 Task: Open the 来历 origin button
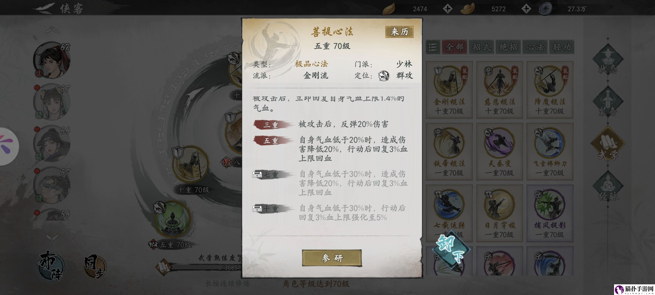click(399, 32)
